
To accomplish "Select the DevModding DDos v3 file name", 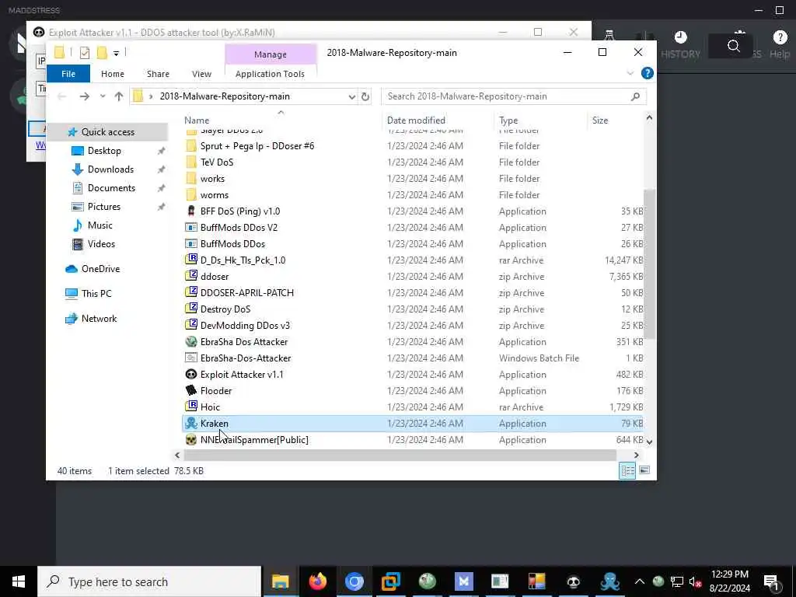I will click(x=245, y=326).
